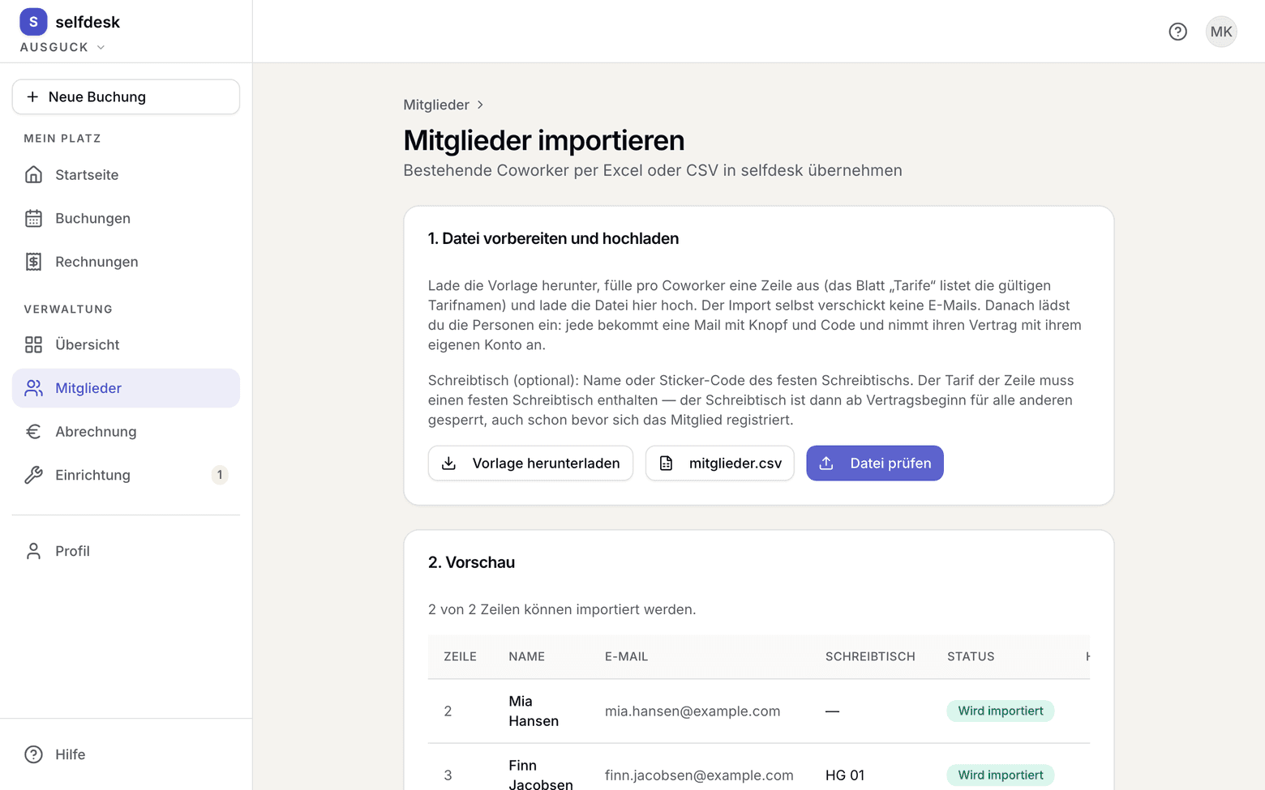Image resolution: width=1265 pixels, height=790 pixels.
Task: Navigate to Übersicht in the sidebar
Action: coord(126,345)
